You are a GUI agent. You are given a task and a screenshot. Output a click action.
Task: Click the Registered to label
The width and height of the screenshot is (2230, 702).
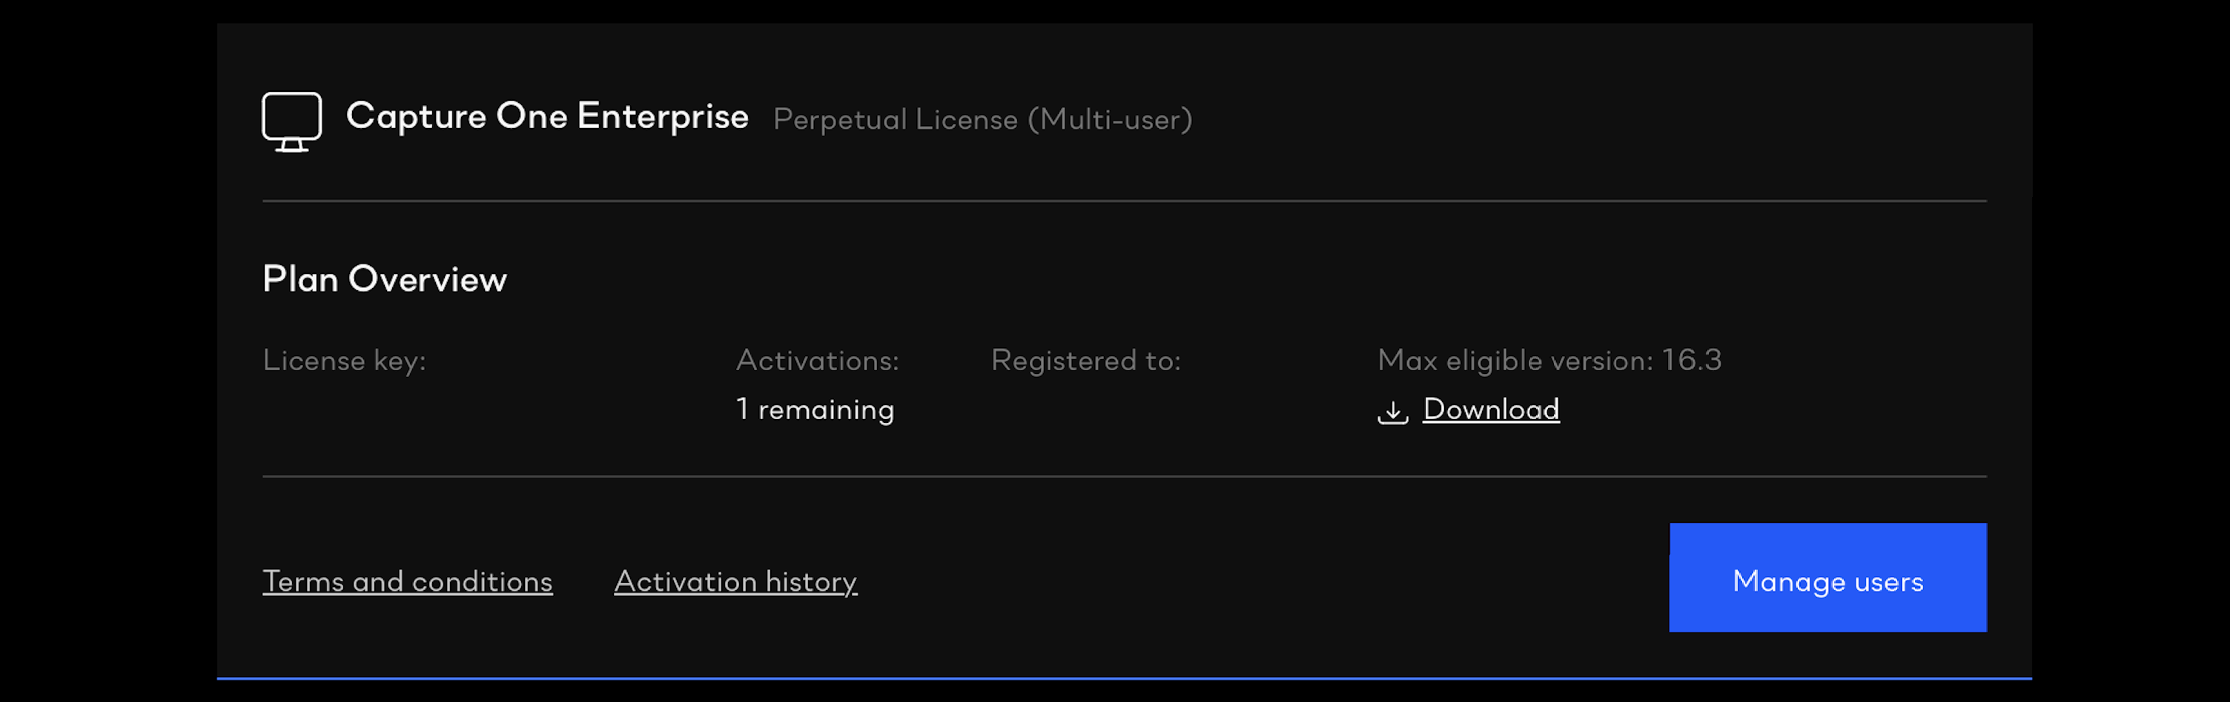(1085, 361)
